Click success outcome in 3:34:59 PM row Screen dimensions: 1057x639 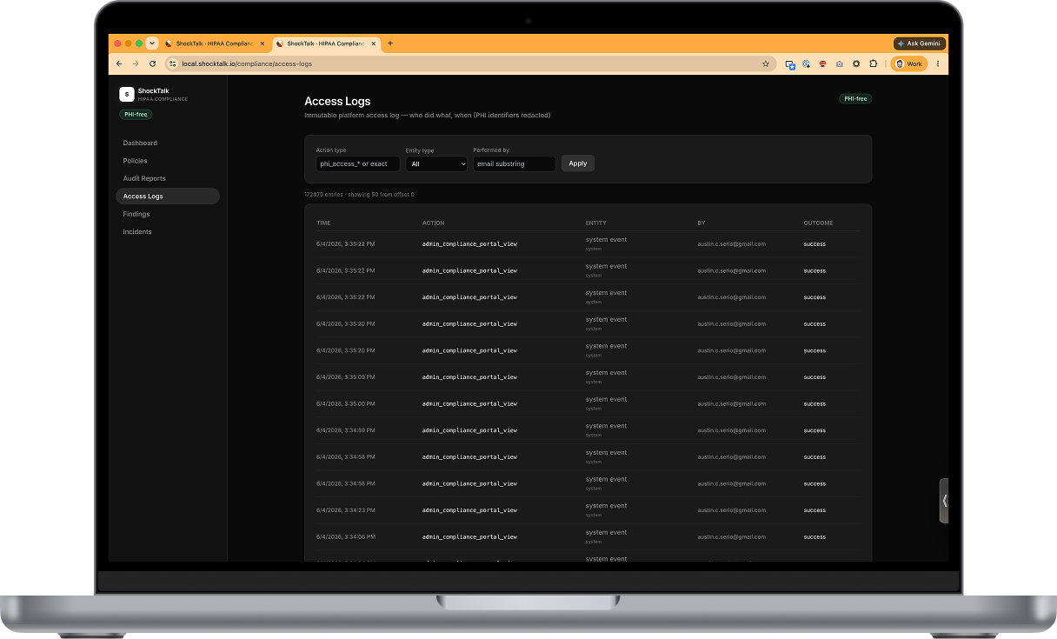coord(814,430)
